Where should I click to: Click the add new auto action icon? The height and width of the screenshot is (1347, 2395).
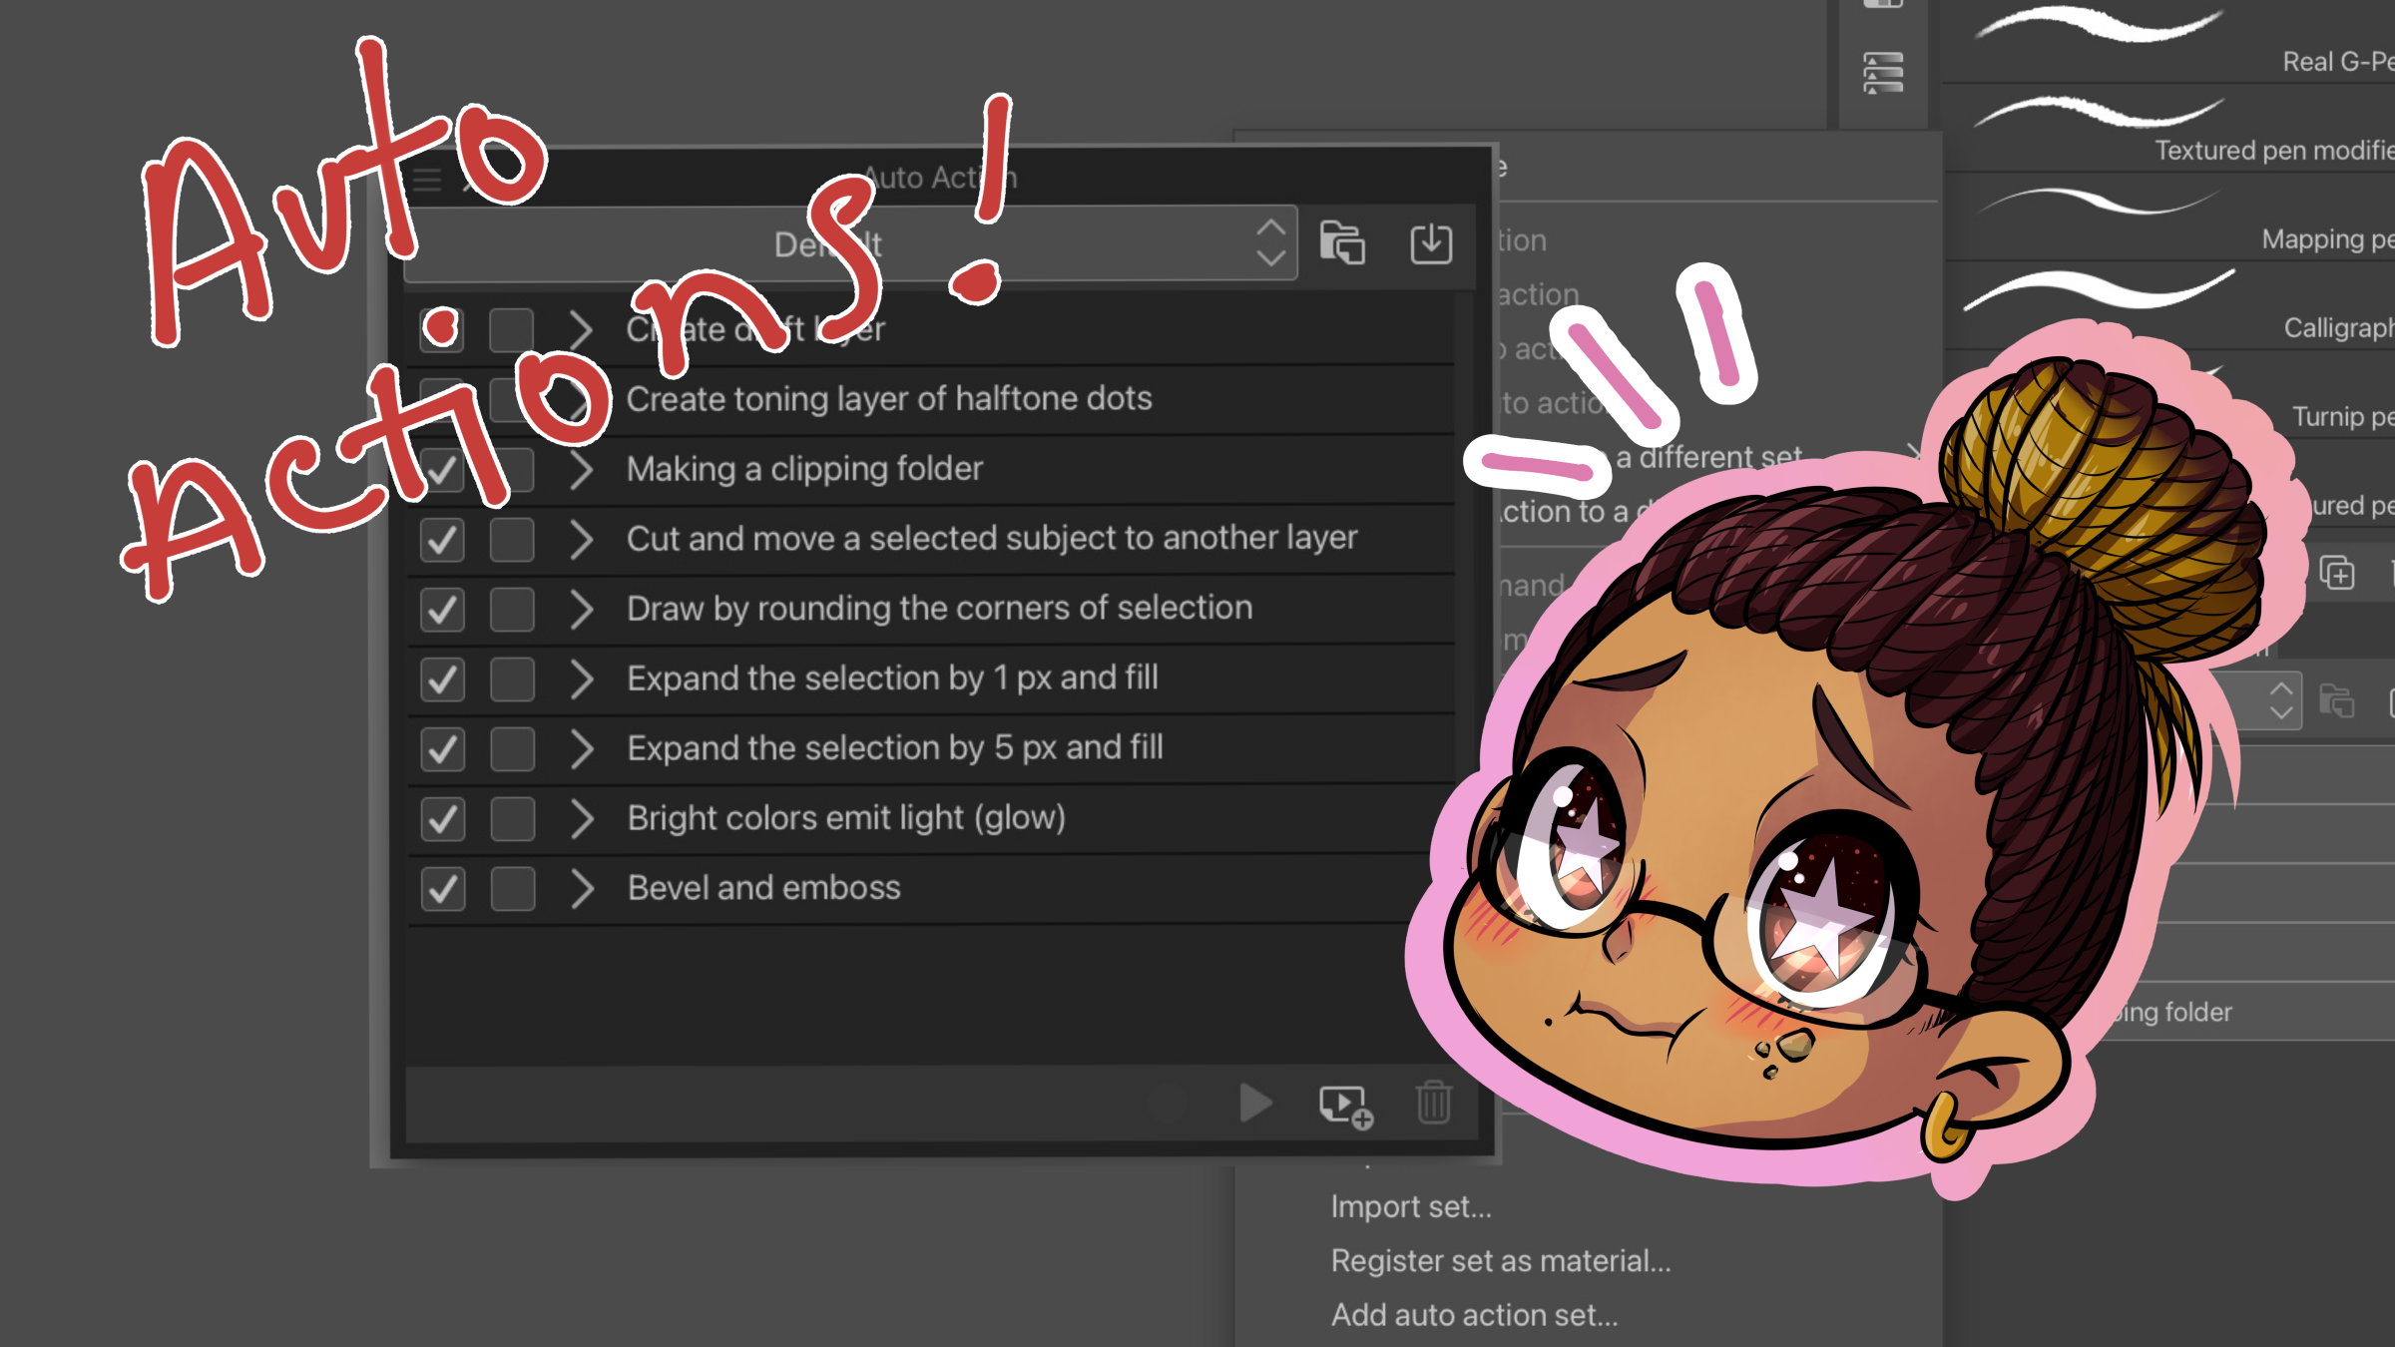[x=1345, y=1106]
